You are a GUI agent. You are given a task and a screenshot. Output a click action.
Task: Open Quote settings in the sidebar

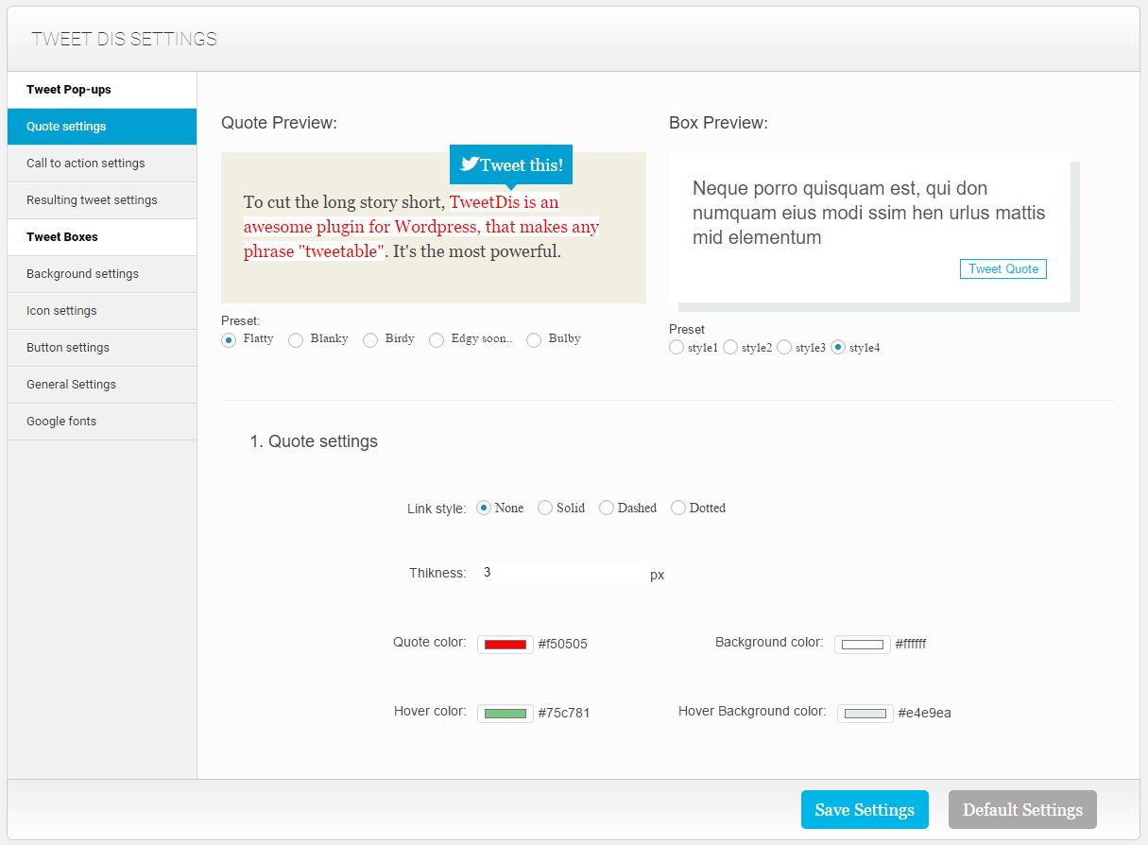[102, 127]
